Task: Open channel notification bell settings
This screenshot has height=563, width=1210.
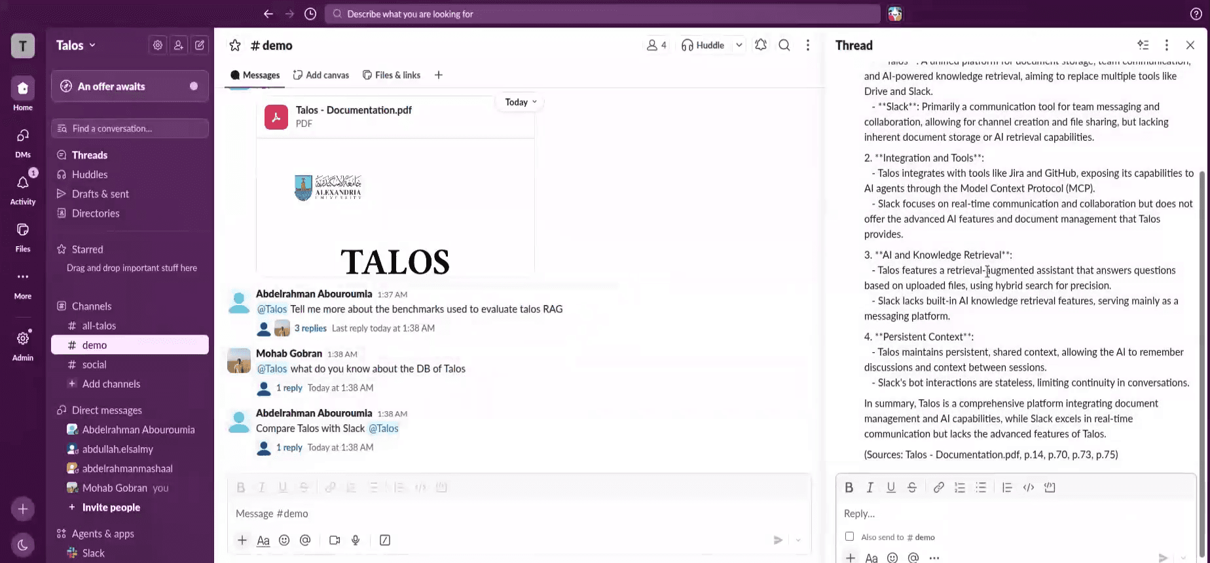Action: [761, 45]
